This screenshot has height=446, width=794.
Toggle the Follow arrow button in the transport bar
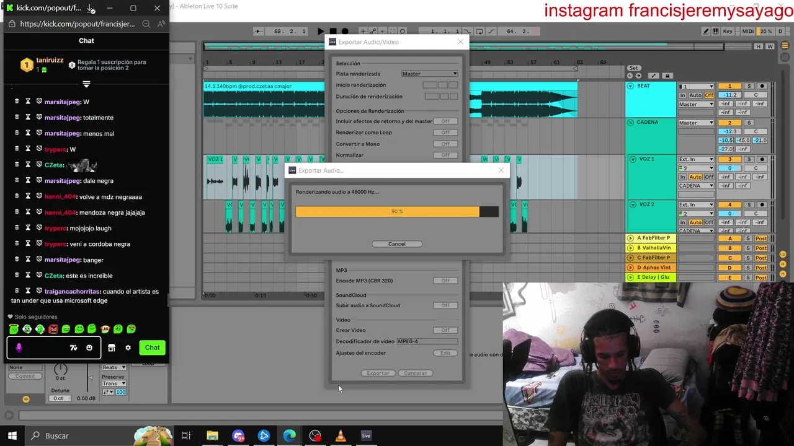[x=259, y=32]
